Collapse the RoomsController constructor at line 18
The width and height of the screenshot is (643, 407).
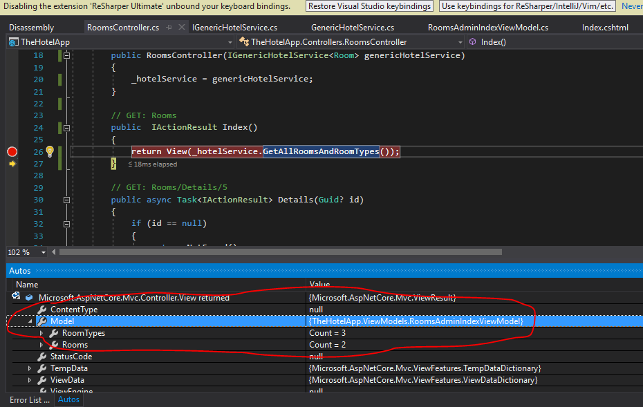tap(66, 56)
